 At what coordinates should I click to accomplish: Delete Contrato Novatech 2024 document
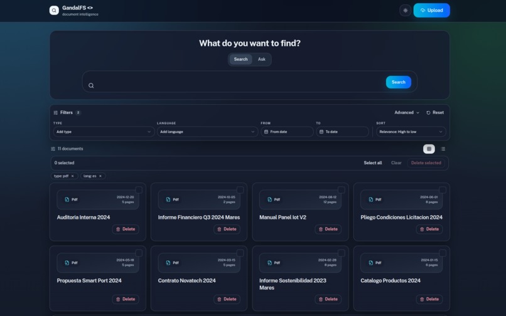[x=227, y=299]
